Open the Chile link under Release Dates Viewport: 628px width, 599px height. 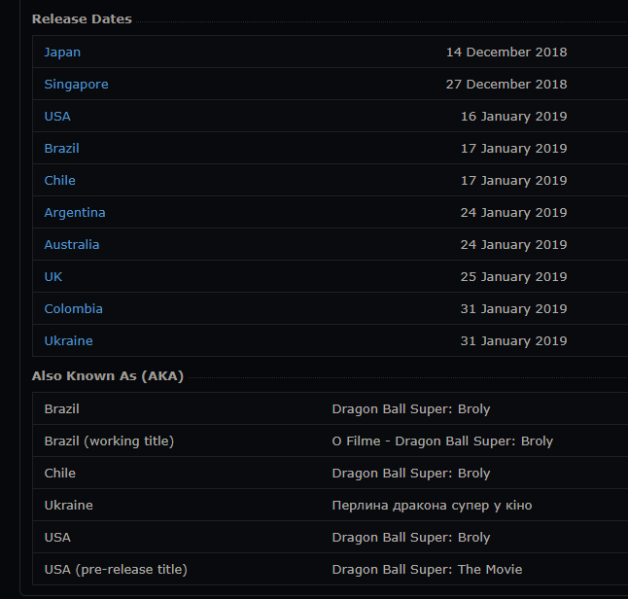(x=59, y=180)
